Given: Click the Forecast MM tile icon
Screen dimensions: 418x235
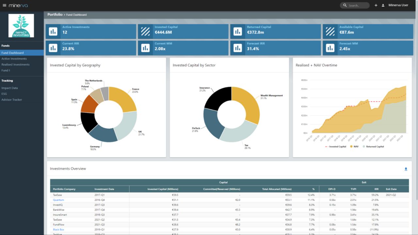Looking at the screenshot, I should pos(330,48).
